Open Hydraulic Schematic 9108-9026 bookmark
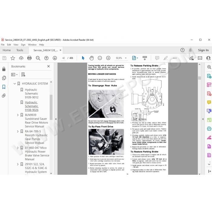This screenshot has width=212, height=212. 31,106
